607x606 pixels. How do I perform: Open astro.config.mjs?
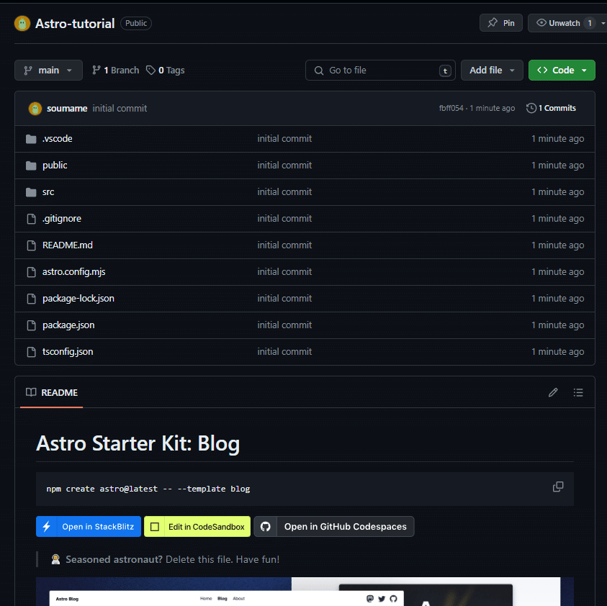(74, 272)
